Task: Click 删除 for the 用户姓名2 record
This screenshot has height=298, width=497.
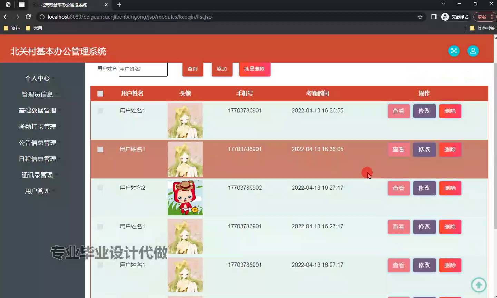Action: [450, 188]
